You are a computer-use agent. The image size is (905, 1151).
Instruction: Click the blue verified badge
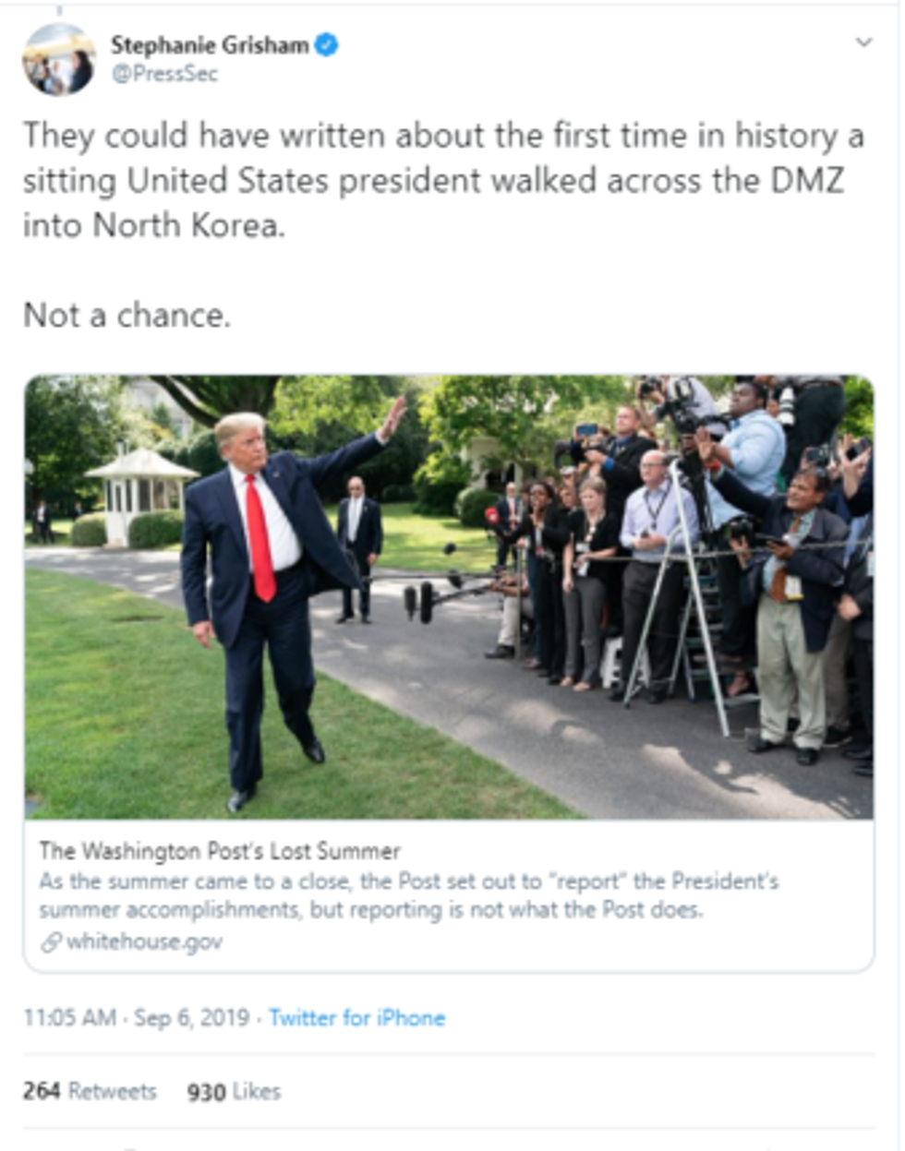click(326, 44)
